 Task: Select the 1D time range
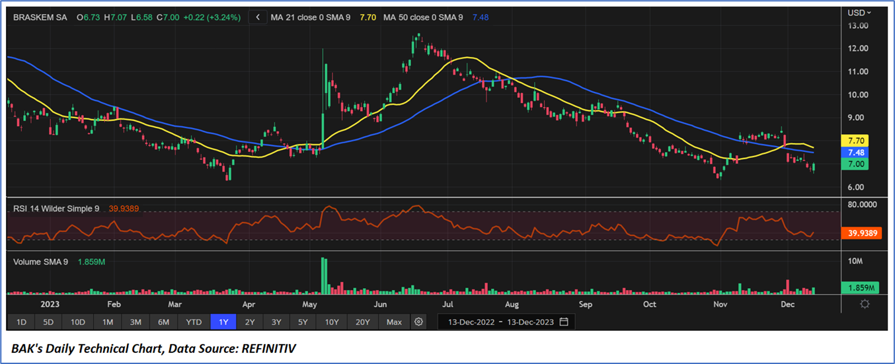tap(21, 322)
